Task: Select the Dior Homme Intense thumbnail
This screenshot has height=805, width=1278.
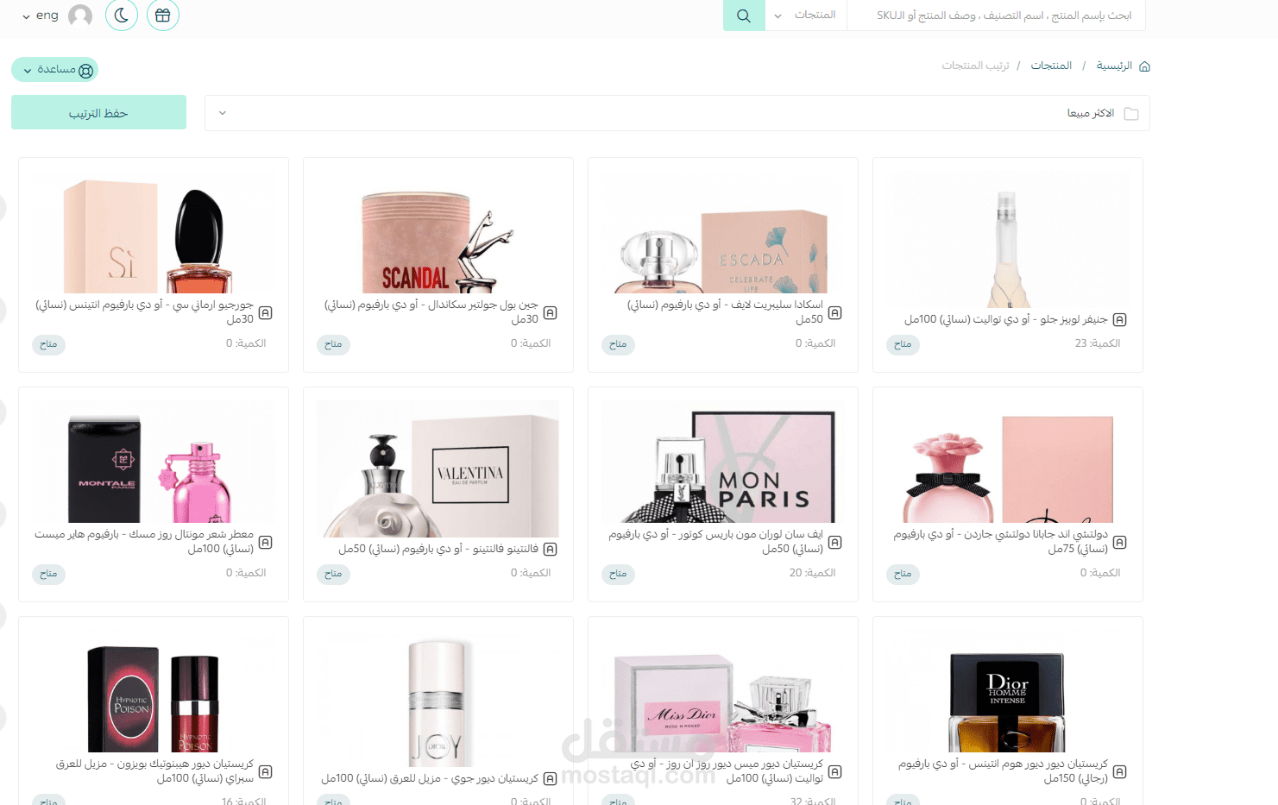Action: [x=1007, y=692]
